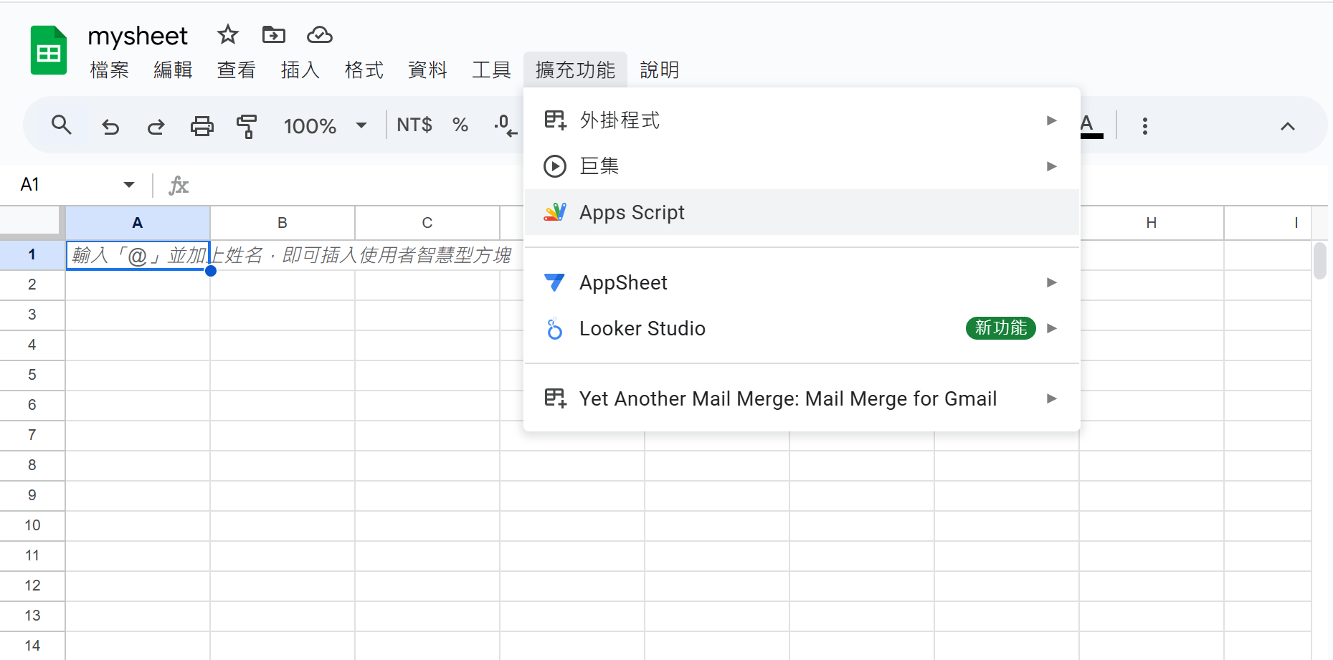Star the mysheet document
1333x660 pixels.
[x=227, y=34]
